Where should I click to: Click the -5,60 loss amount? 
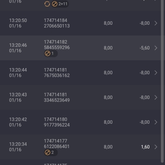tap(145, 48)
